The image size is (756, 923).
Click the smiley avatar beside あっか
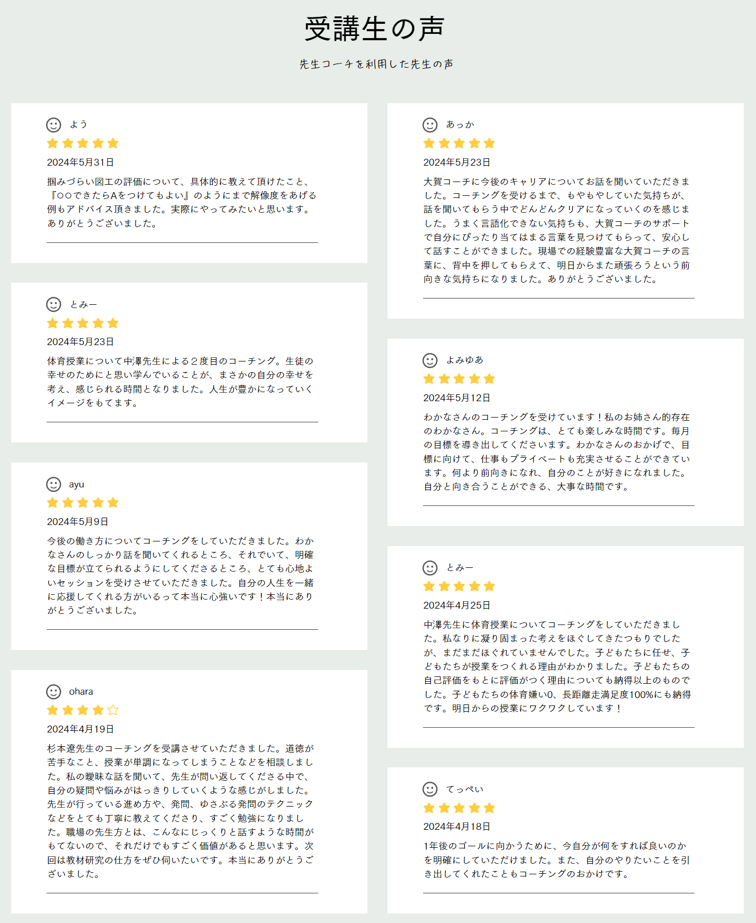tap(430, 125)
